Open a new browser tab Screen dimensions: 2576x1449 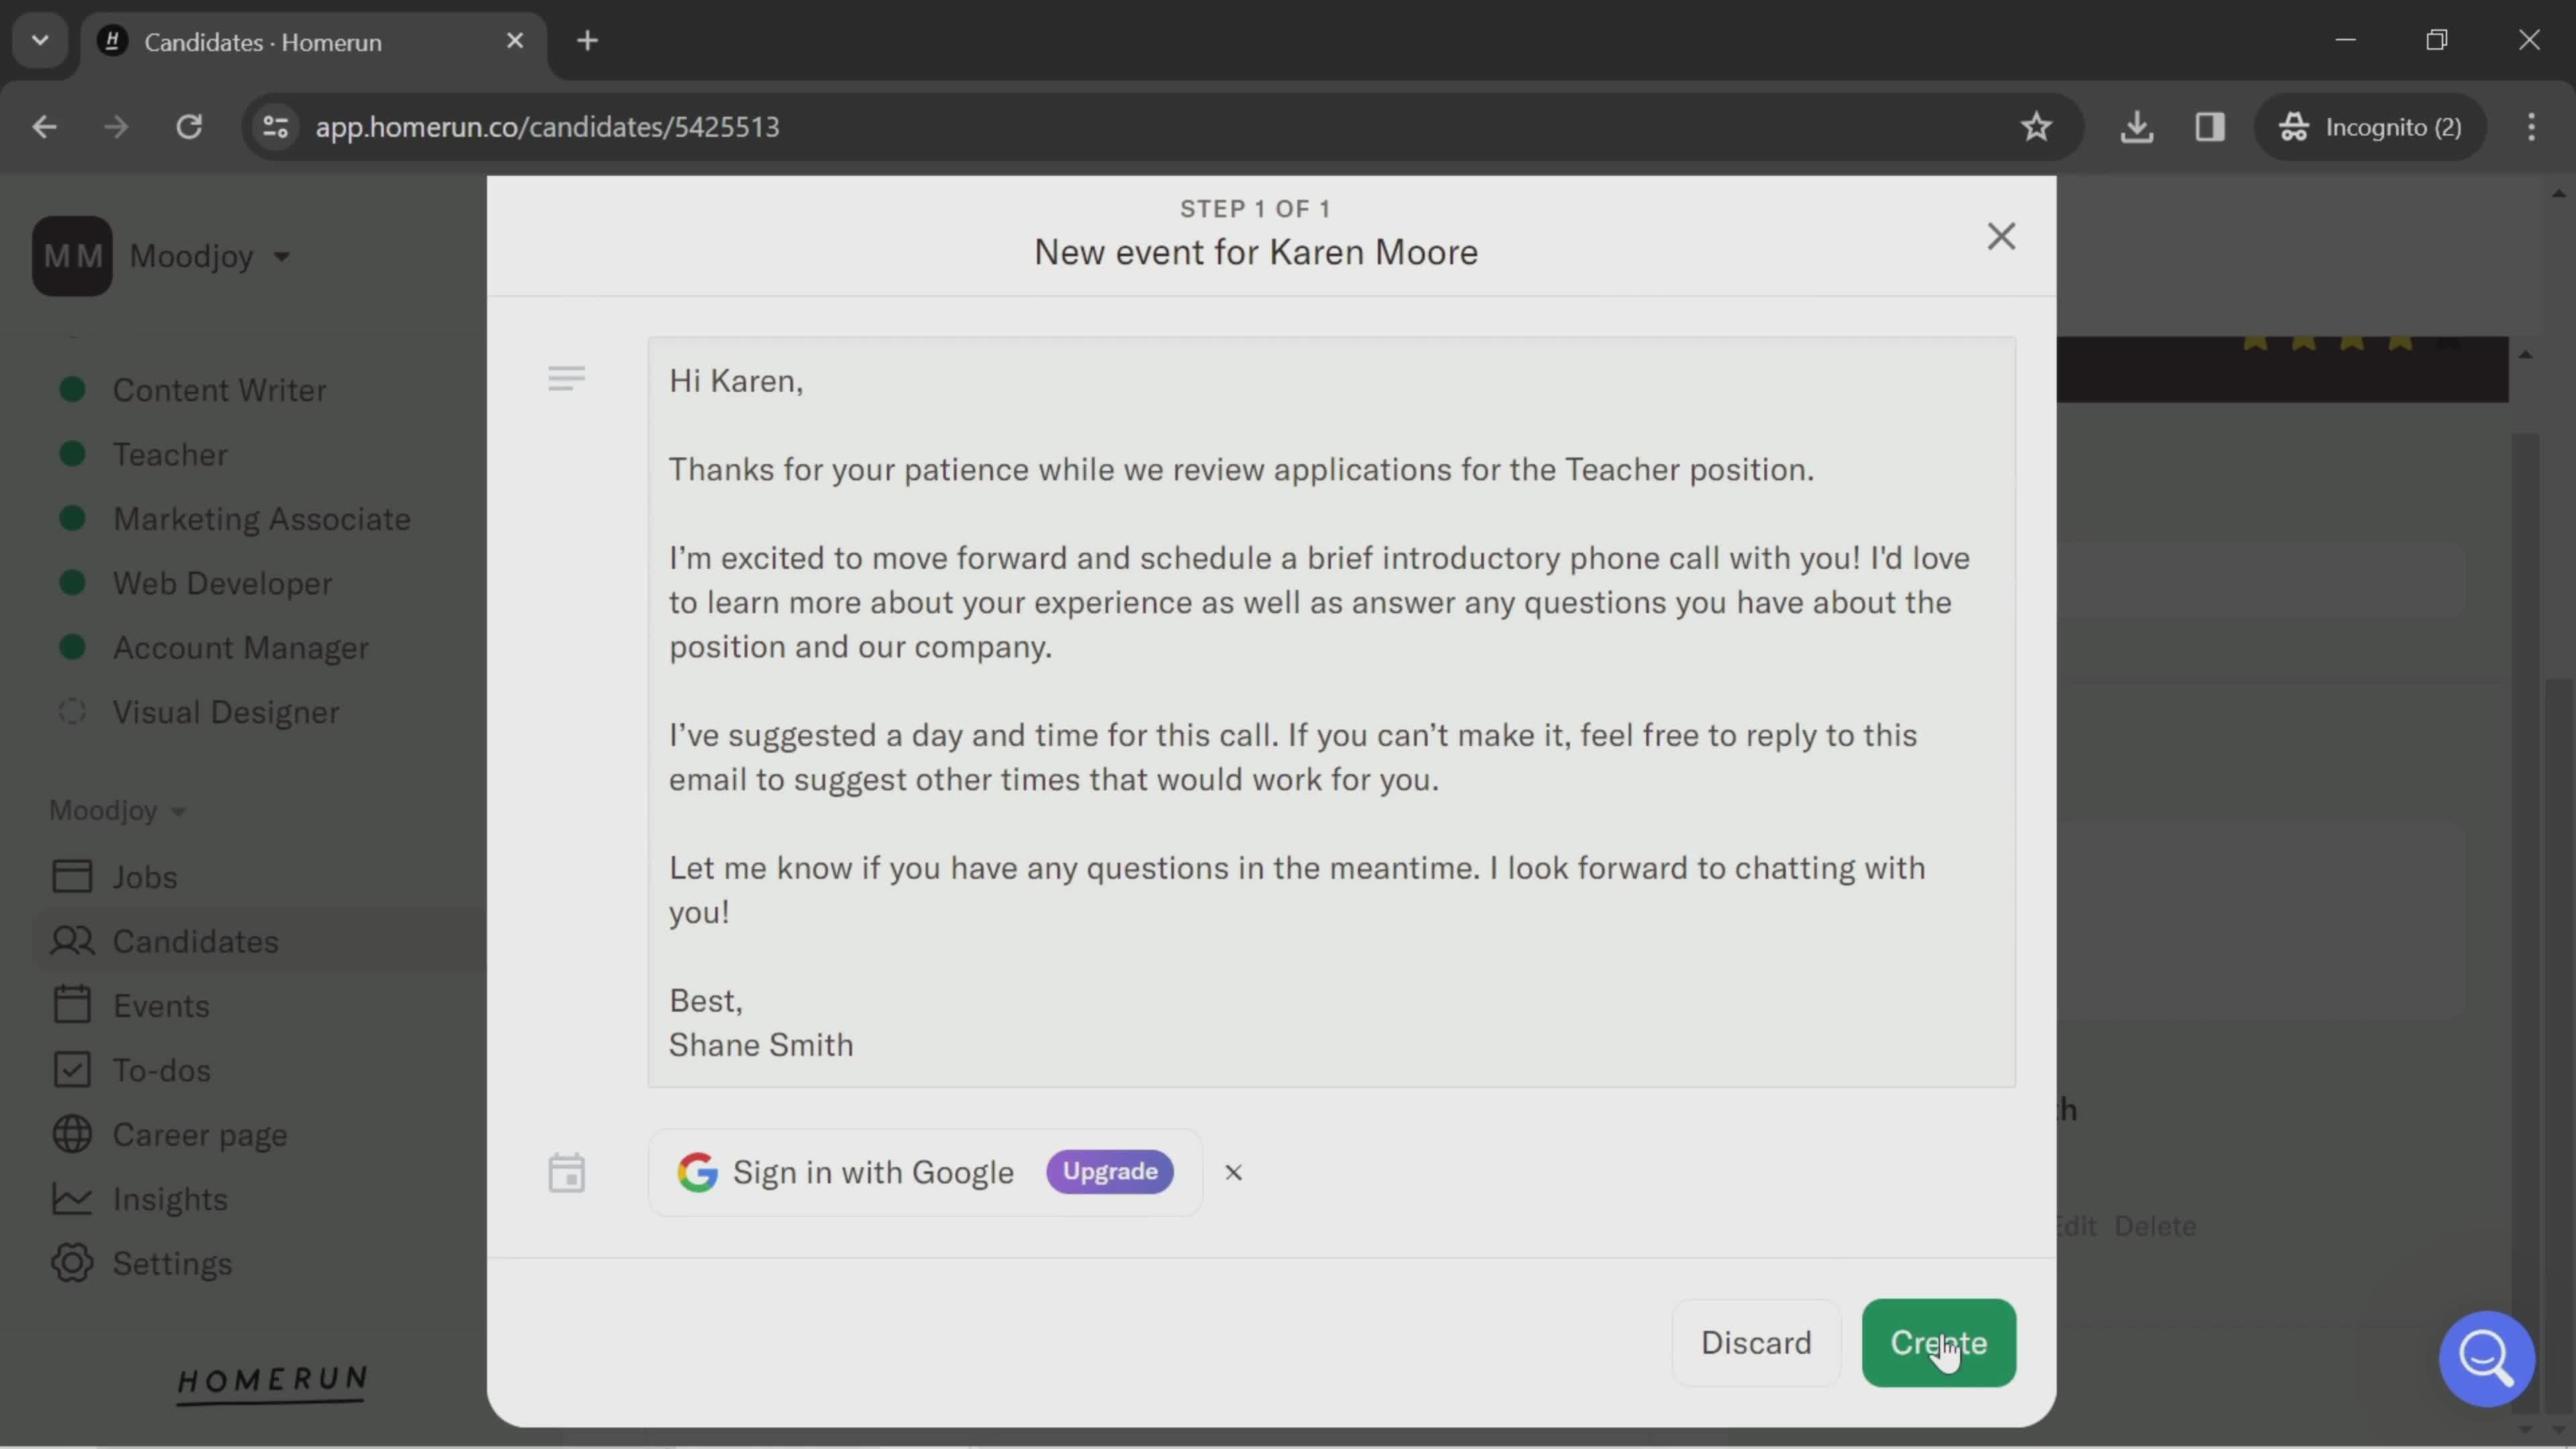tap(588, 41)
